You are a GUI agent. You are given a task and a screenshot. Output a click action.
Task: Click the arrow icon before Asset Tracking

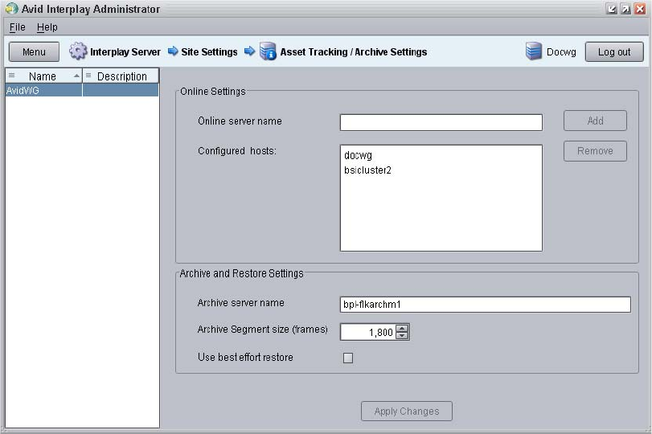click(249, 51)
